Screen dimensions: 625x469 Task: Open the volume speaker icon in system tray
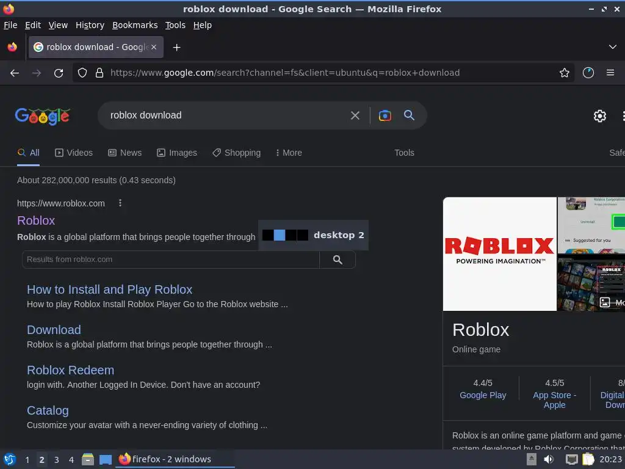click(x=549, y=459)
